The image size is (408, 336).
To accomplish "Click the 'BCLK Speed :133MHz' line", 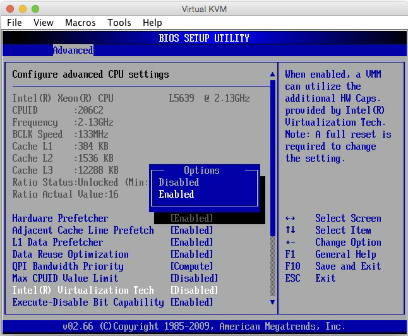I will pyautogui.click(x=60, y=135).
